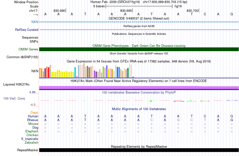Click the C base in the Human alignment row
Viewport: 239px width, 156px height.
point(205,116)
